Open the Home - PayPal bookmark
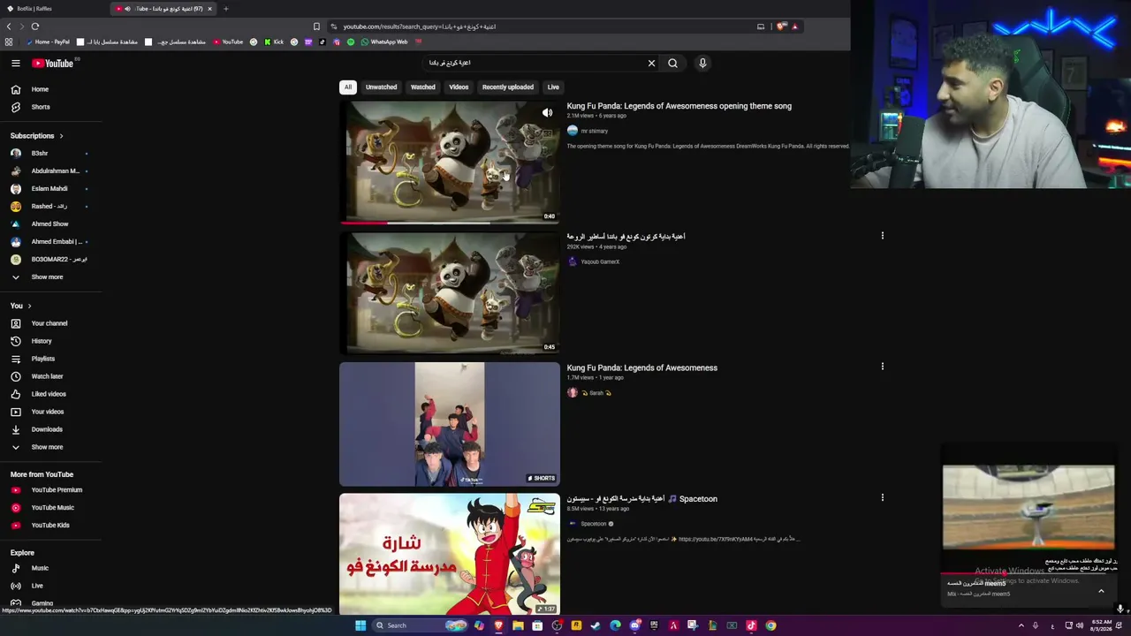The height and width of the screenshot is (636, 1131). 49,42
